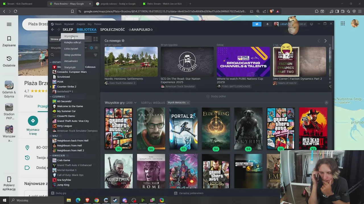Viewport: 364px width, 204px height.
Task: Click Brave Shields lion icon
Action: (x=272, y=11)
